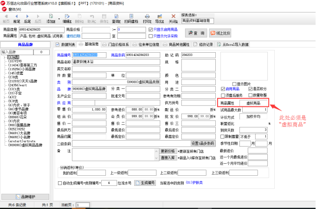Switch to the 修改记录 tab
Viewport: 316px width, 209px height.
tap(203, 44)
